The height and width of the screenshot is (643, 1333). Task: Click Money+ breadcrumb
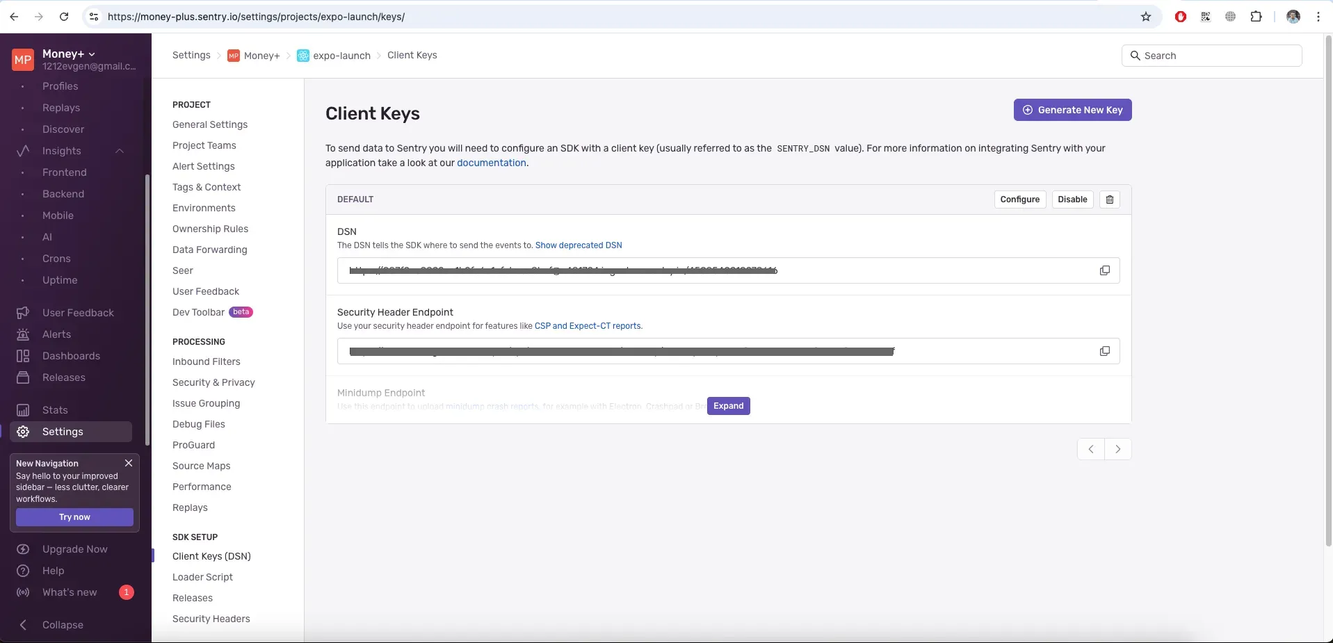[254, 56]
